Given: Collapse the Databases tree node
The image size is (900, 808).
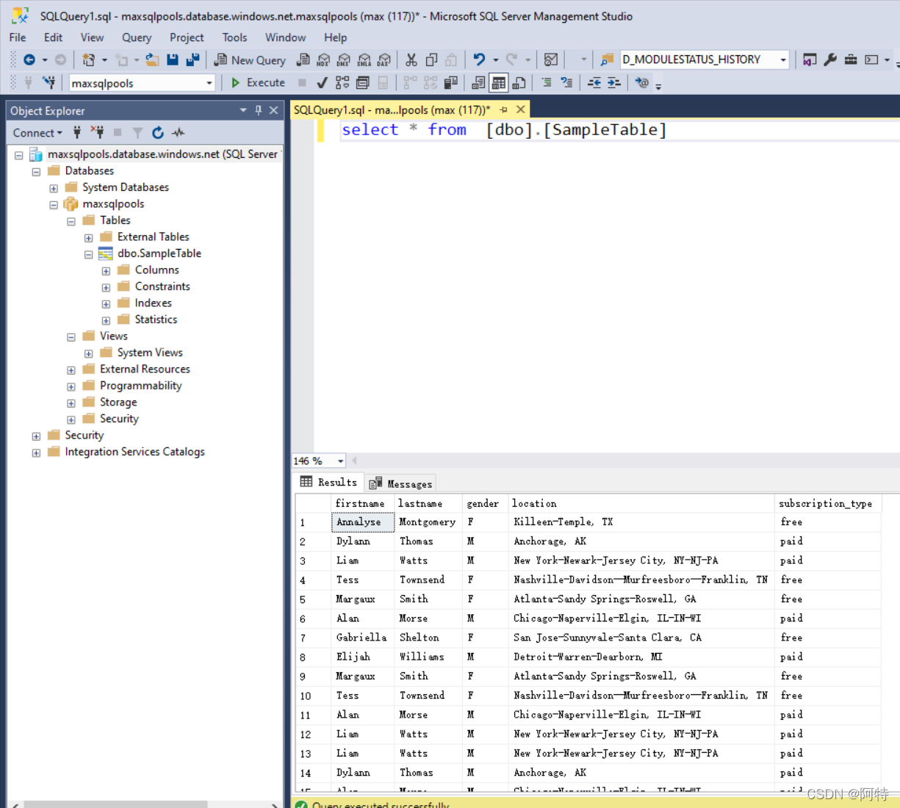Looking at the screenshot, I should tap(36, 171).
